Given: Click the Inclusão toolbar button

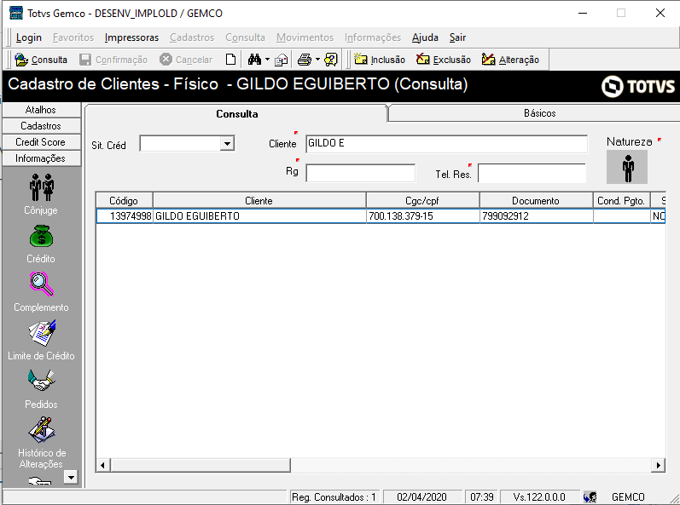Looking at the screenshot, I should [x=380, y=60].
